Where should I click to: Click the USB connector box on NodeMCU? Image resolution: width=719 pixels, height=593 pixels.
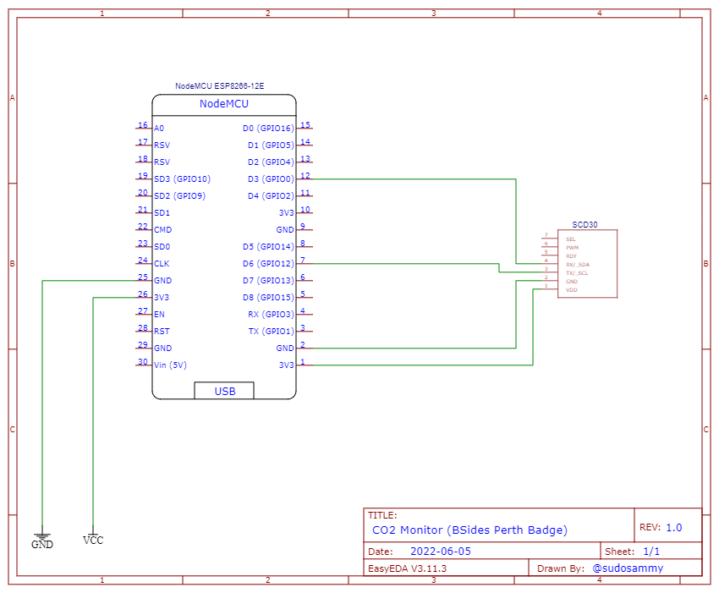tap(224, 391)
